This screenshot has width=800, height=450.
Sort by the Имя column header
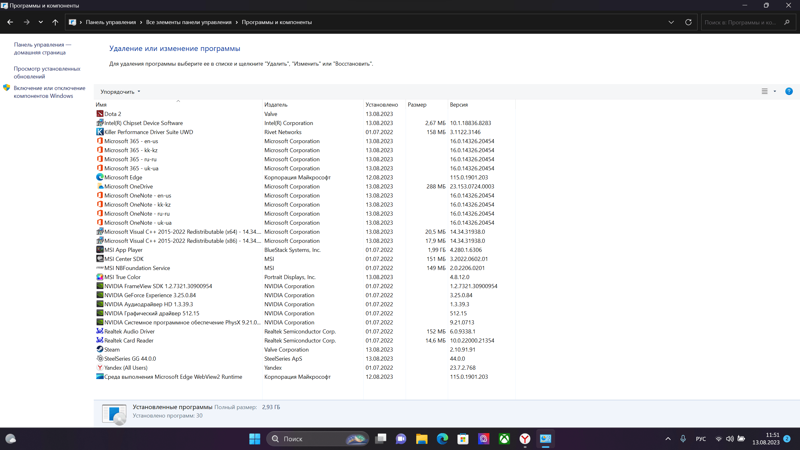[x=178, y=104]
